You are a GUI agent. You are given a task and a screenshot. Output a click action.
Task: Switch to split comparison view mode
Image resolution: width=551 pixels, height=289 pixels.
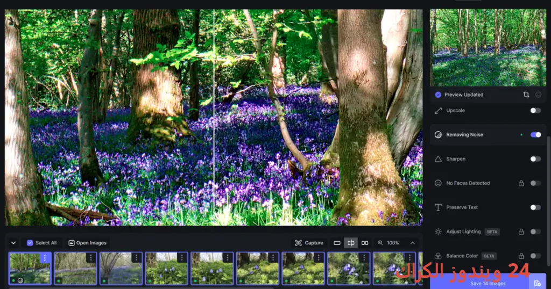tap(351, 243)
